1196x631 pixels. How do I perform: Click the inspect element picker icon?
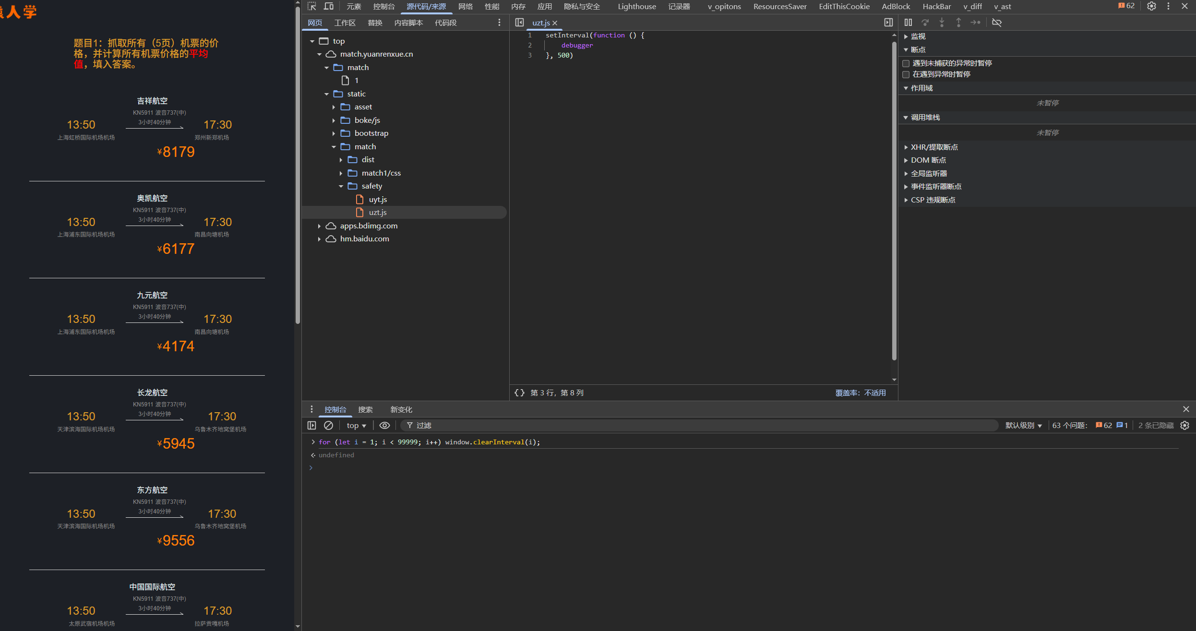312,6
